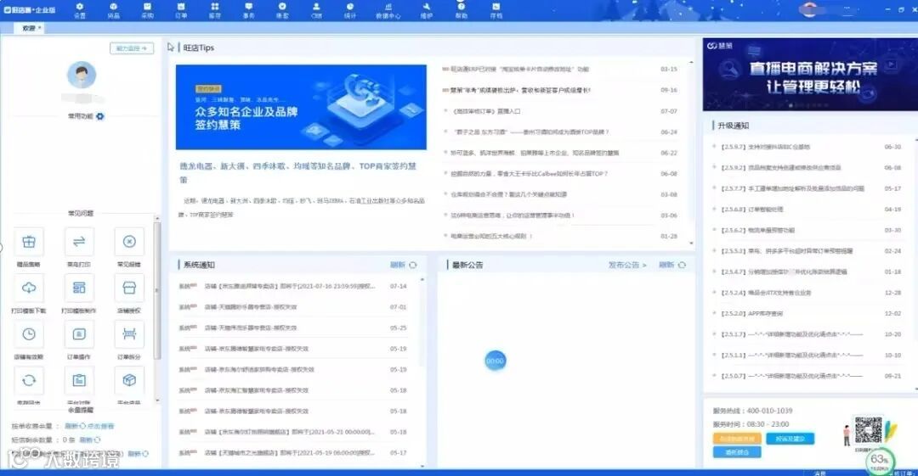Click the QR code image
The height and width of the screenshot is (476, 918).
click(x=868, y=431)
